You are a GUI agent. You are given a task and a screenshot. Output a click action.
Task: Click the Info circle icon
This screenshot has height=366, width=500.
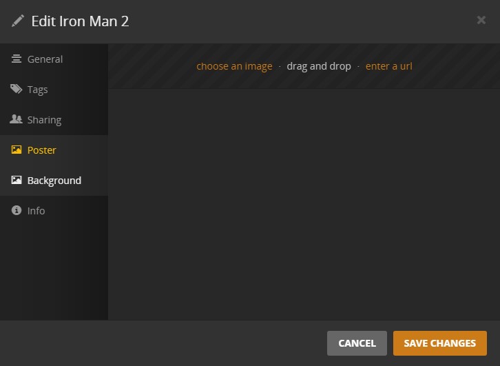coord(17,210)
